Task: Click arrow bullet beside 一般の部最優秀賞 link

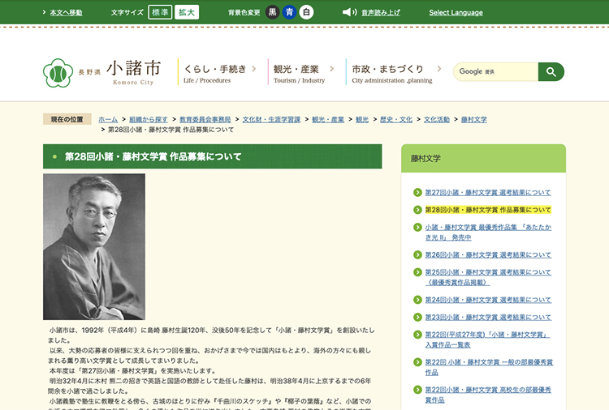Action: [x=417, y=362]
